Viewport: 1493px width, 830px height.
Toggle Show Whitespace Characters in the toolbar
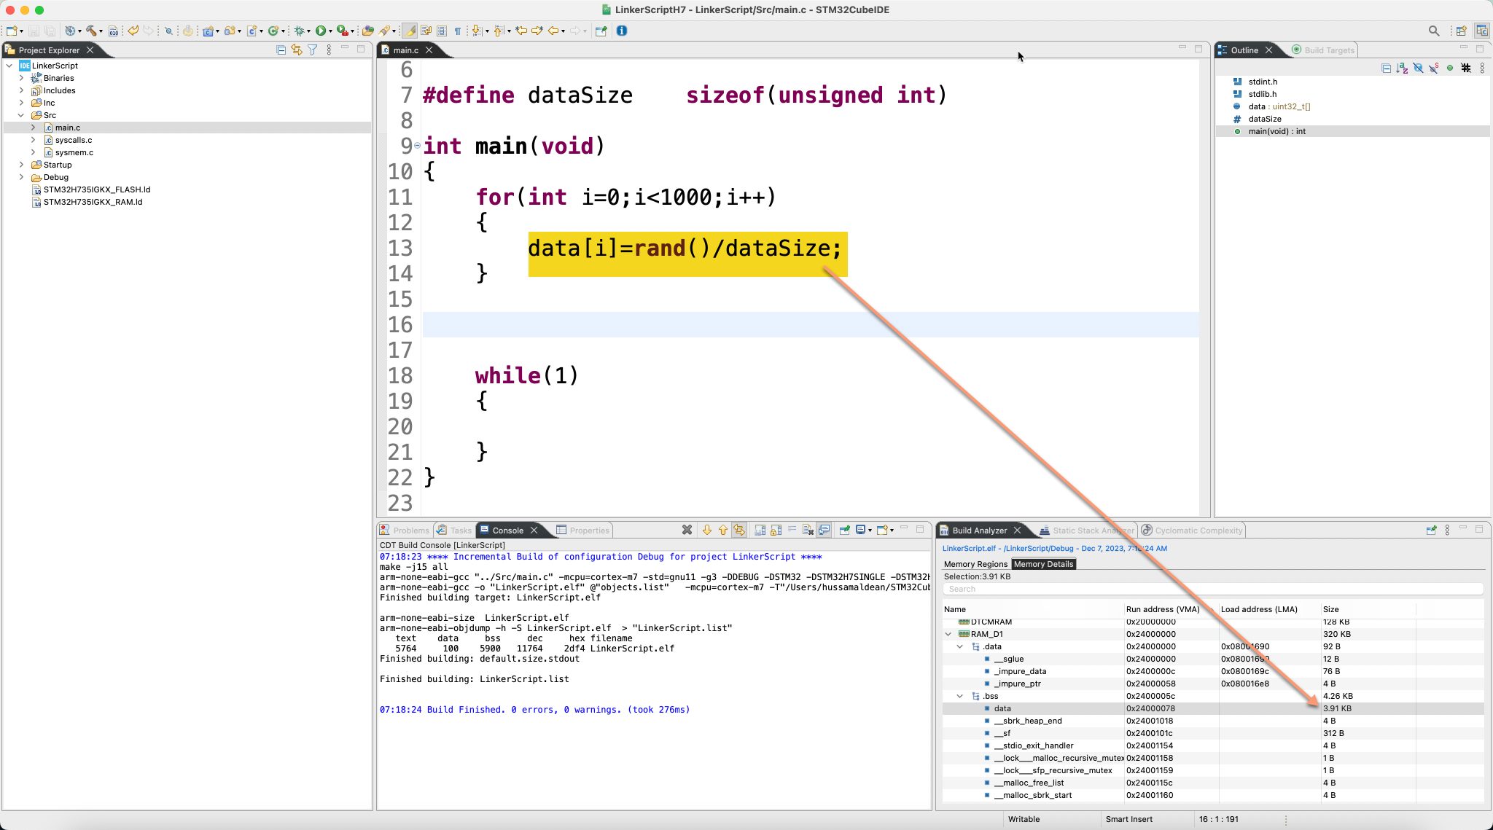click(457, 31)
